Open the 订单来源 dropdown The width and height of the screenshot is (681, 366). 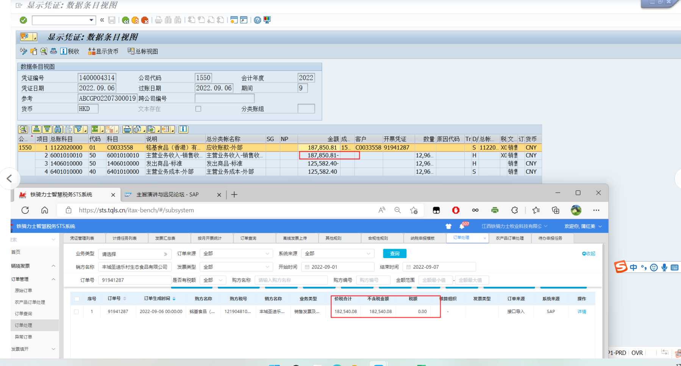pyautogui.click(x=236, y=254)
